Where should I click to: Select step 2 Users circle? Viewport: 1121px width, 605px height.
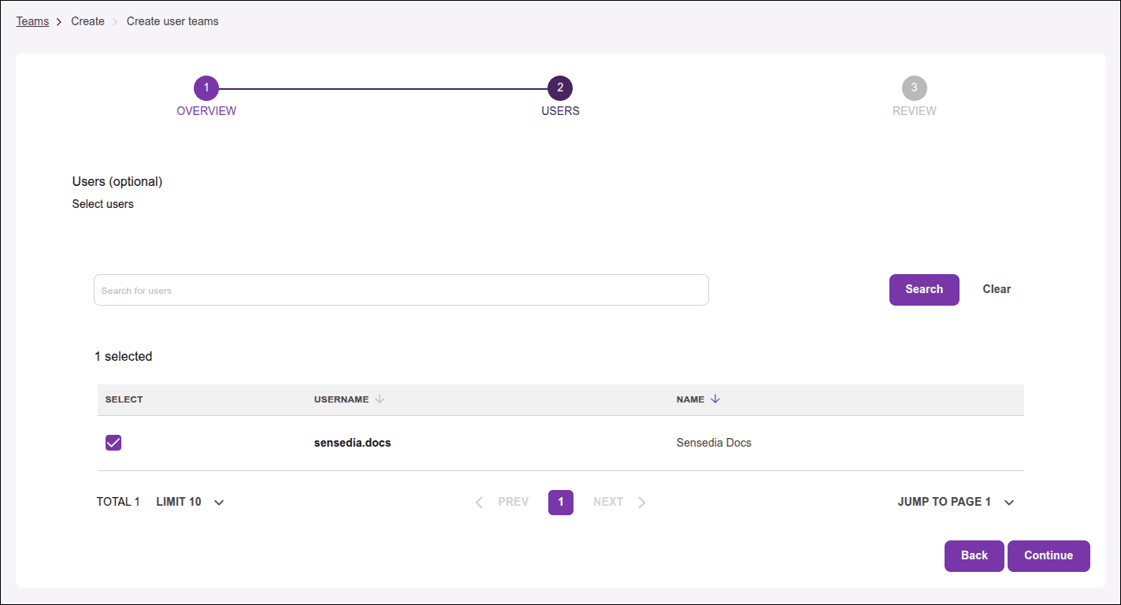click(x=560, y=87)
